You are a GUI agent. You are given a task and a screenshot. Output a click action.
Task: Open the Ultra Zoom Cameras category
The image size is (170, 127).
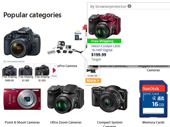point(66,122)
